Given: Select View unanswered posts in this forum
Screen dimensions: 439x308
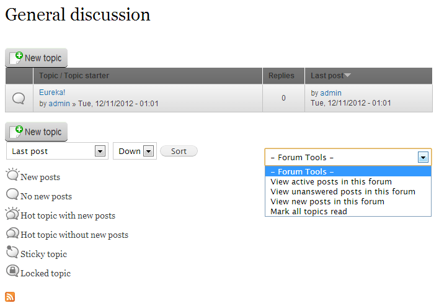Looking at the screenshot, I should tap(342, 192).
